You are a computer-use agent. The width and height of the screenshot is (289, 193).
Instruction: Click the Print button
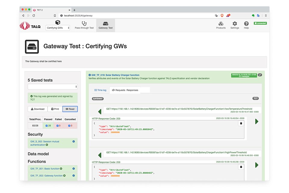[x=55, y=109]
